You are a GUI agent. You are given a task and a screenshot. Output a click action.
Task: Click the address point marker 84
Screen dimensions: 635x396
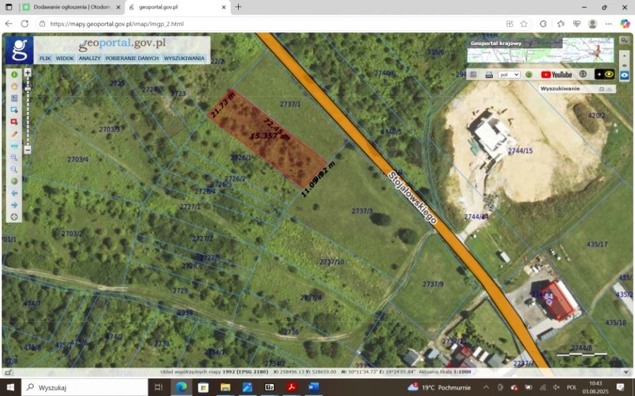[549, 298]
